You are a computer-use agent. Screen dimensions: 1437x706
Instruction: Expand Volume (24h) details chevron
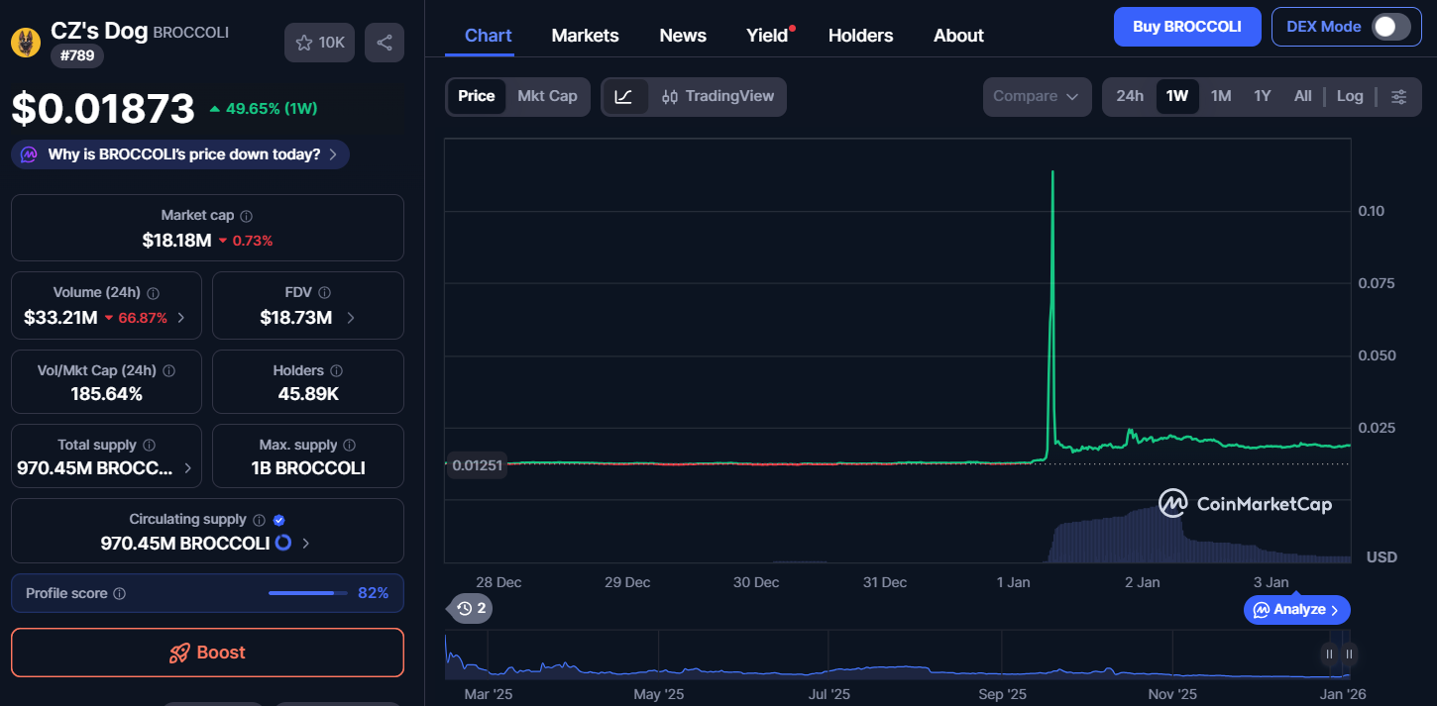click(x=180, y=318)
